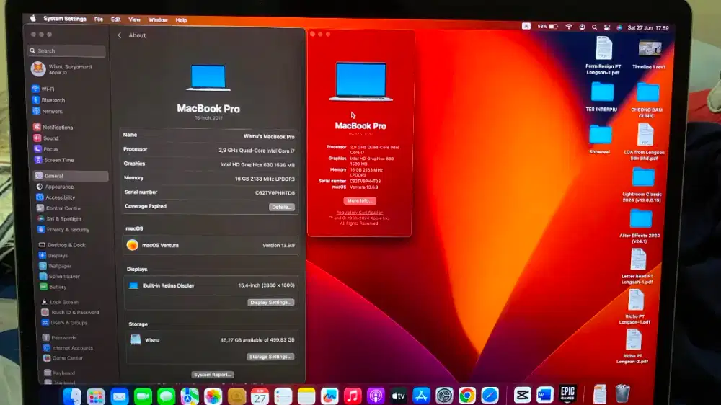The width and height of the screenshot is (721, 405).
Task: Open System Settings menu in menu bar
Action: pyautogui.click(x=65, y=19)
